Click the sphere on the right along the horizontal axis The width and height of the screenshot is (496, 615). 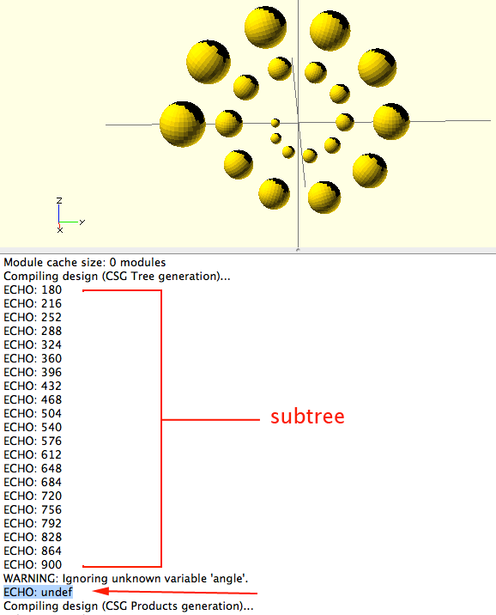click(x=391, y=121)
